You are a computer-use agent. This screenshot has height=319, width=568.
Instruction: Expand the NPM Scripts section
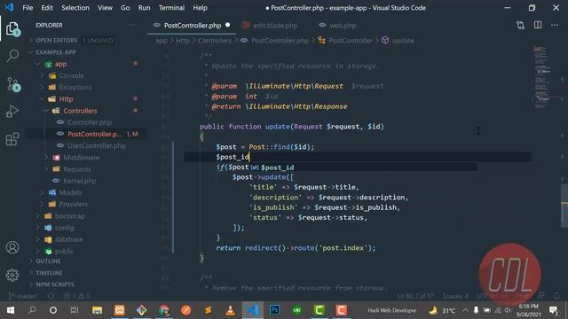pyautogui.click(x=55, y=284)
